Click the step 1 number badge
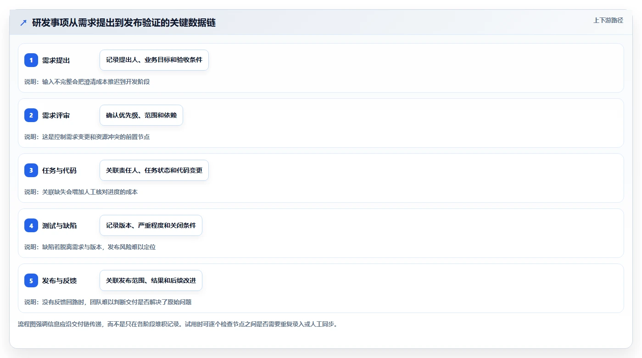Screen dimensions: 642x358 [31, 60]
